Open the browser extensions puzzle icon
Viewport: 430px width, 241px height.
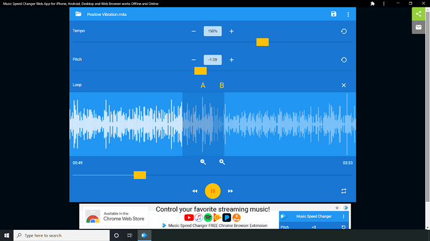point(372,4)
